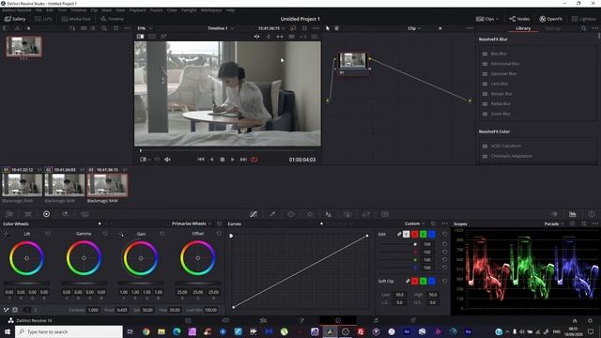Open the Color menu
The height and width of the screenshot is (338, 601).
click(x=172, y=10)
